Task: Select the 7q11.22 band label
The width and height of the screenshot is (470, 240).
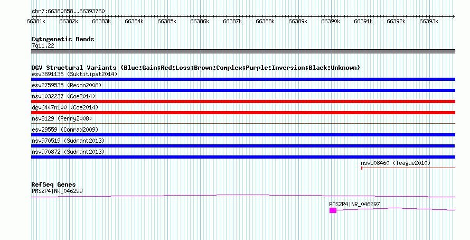Action: [x=43, y=45]
